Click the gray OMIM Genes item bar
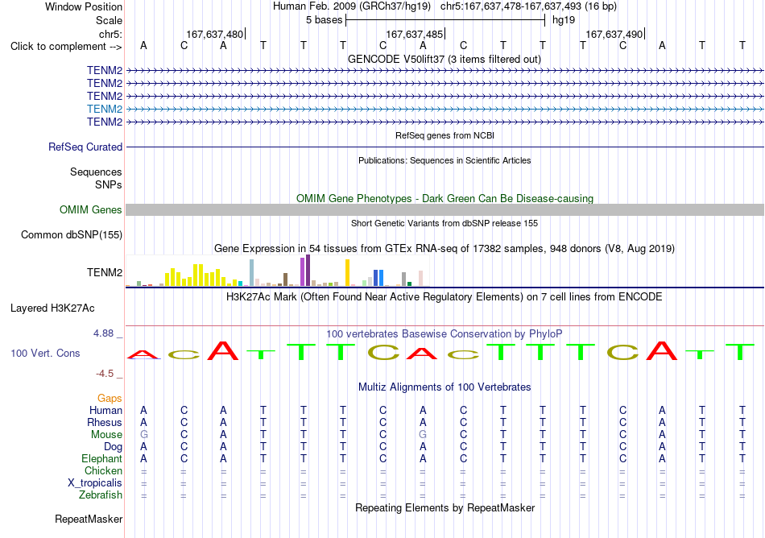 pos(445,209)
